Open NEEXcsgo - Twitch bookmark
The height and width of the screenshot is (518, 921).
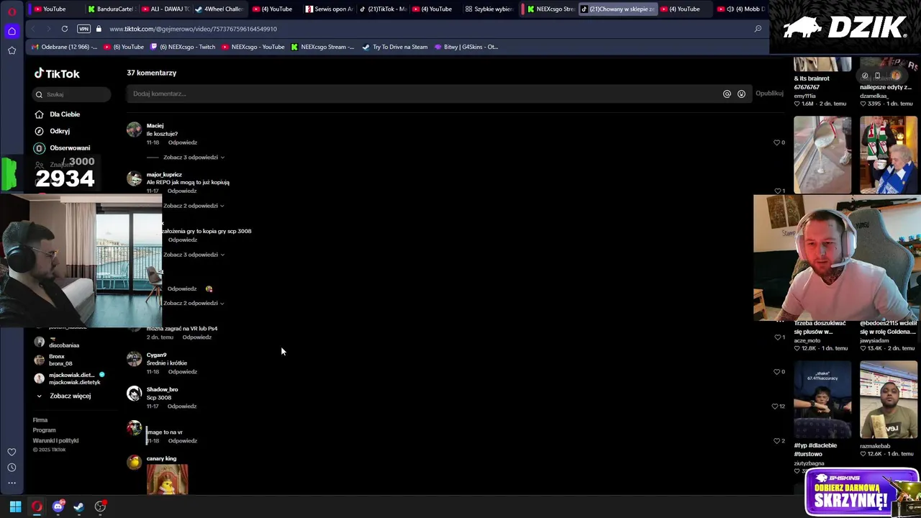coord(183,47)
